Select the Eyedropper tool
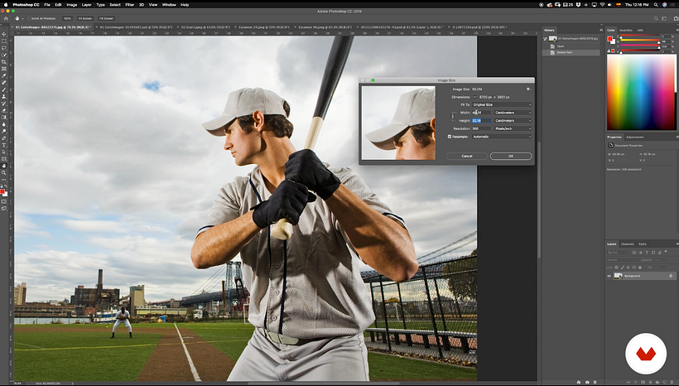This screenshot has width=679, height=386. point(4,76)
